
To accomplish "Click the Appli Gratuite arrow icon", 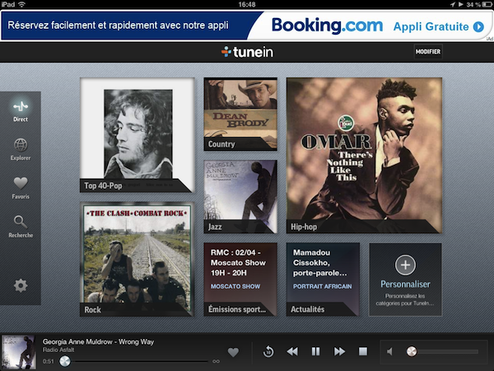I will [478, 27].
